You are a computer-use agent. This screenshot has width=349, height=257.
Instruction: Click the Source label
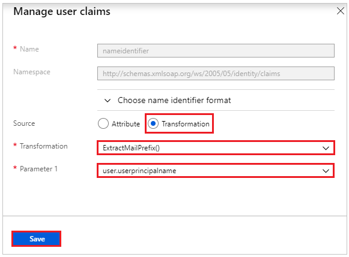[x=24, y=123]
